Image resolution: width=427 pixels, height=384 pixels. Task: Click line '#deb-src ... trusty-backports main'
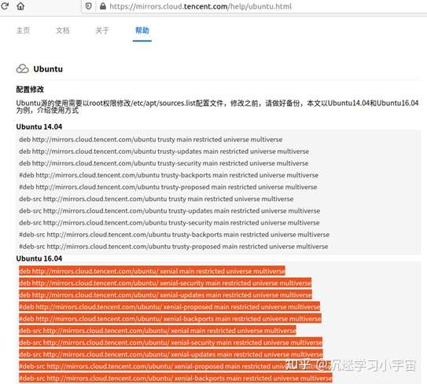[175, 235]
